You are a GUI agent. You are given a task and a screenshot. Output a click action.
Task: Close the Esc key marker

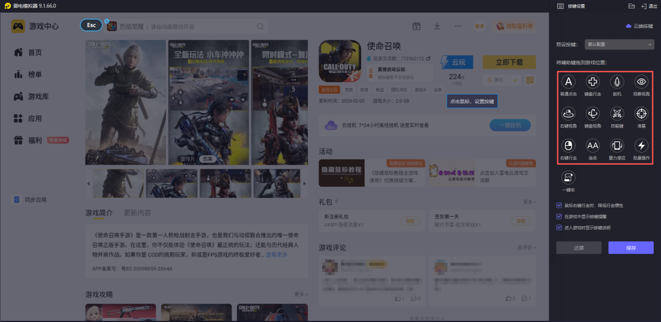[x=106, y=21]
